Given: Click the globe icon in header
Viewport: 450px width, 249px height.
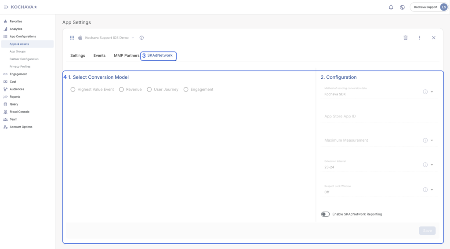Looking at the screenshot, I should click(x=402, y=7).
